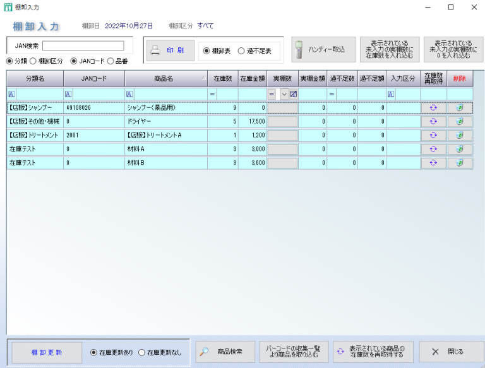Sort by JANコード column header
Screen dimensions: 485x368
tap(94, 78)
